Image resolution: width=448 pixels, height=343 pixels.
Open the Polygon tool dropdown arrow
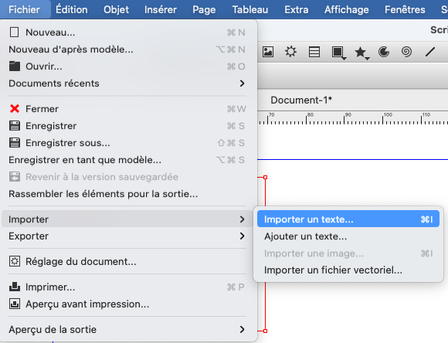tap(368, 58)
